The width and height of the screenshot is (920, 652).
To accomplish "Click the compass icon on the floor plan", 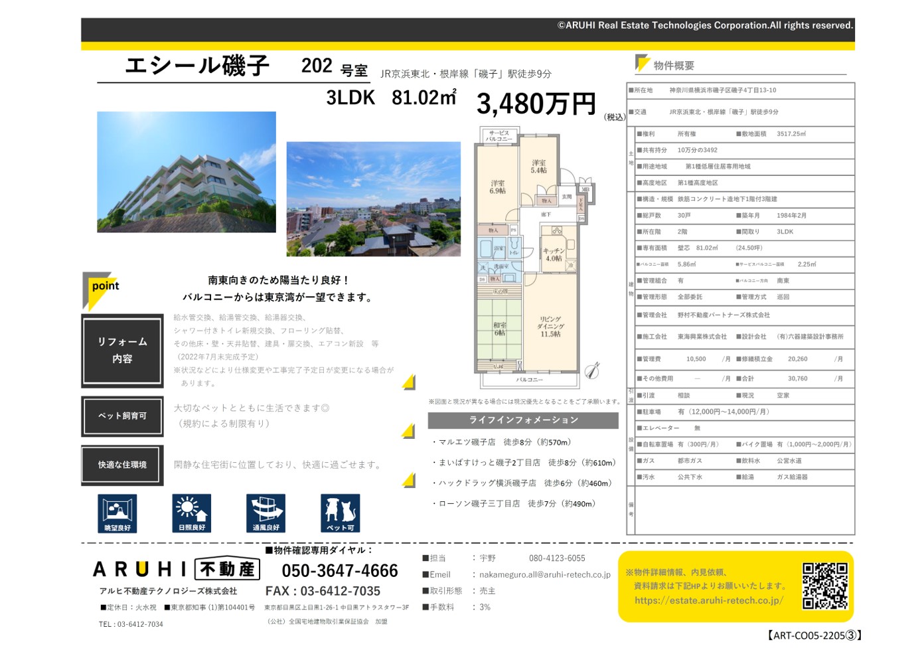I will click(592, 370).
